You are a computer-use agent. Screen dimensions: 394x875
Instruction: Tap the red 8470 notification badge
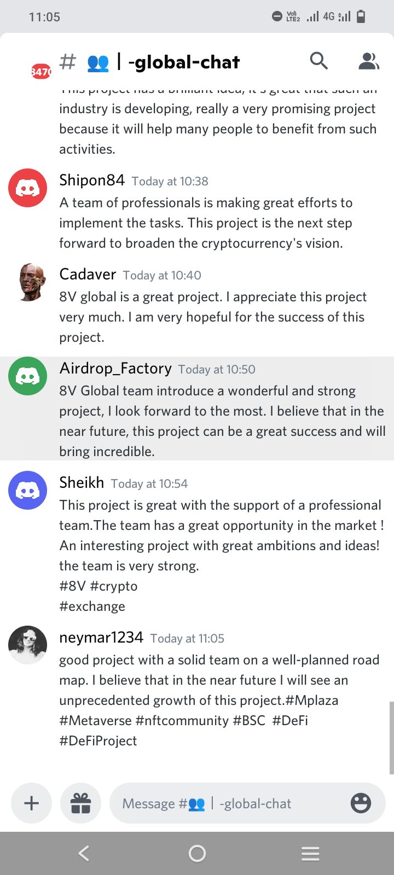40,71
